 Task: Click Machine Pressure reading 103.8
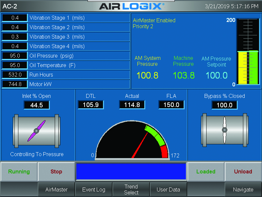pos(184,75)
